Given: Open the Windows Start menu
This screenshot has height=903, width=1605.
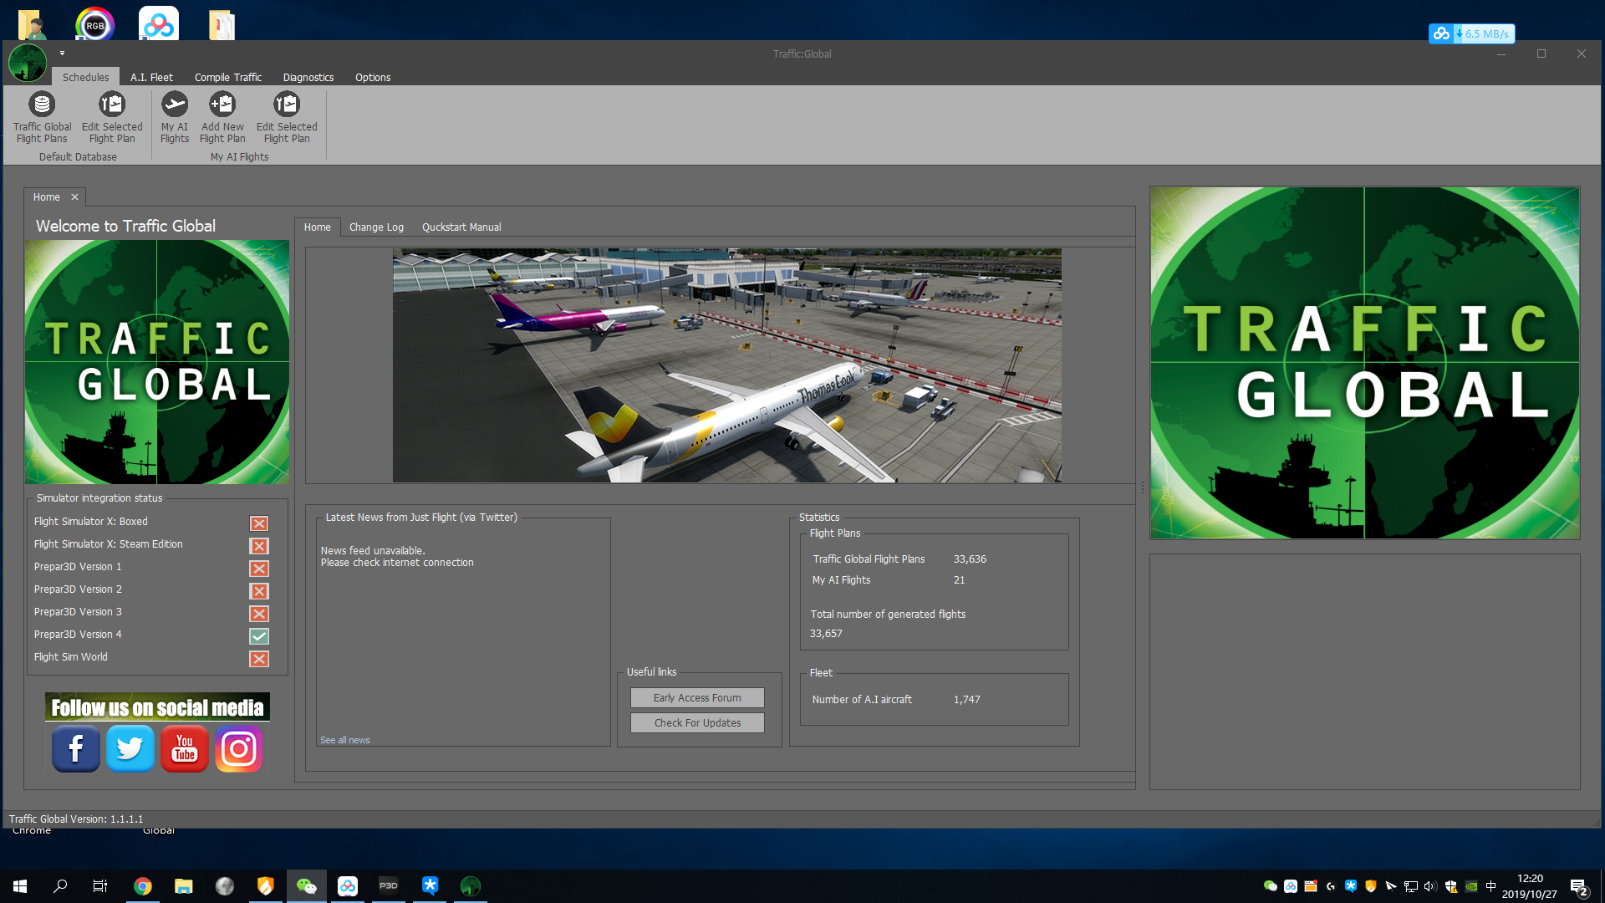Looking at the screenshot, I should pyautogui.click(x=20, y=886).
